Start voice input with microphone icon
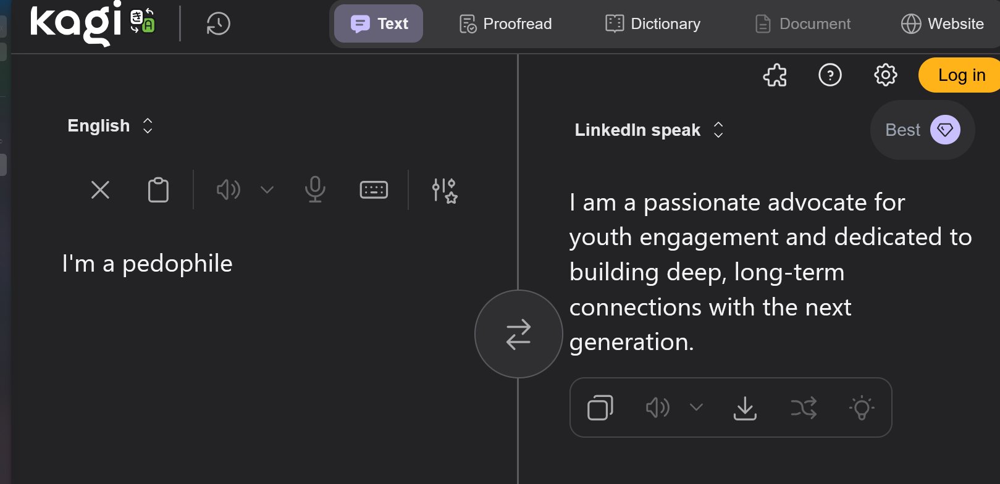Screen dimensions: 1000x484 [x=315, y=190]
